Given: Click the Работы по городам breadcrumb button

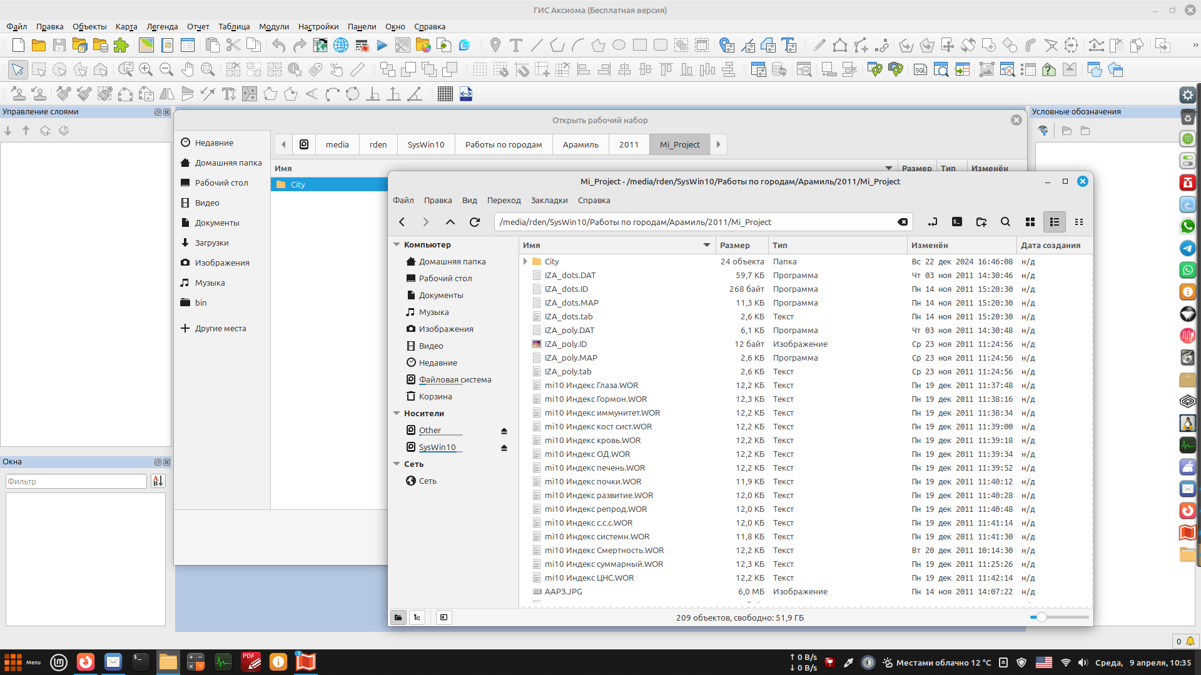Looking at the screenshot, I should click(504, 144).
